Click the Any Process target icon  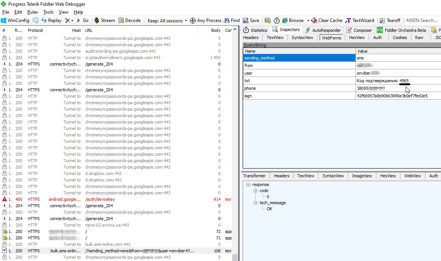coord(193,20)
